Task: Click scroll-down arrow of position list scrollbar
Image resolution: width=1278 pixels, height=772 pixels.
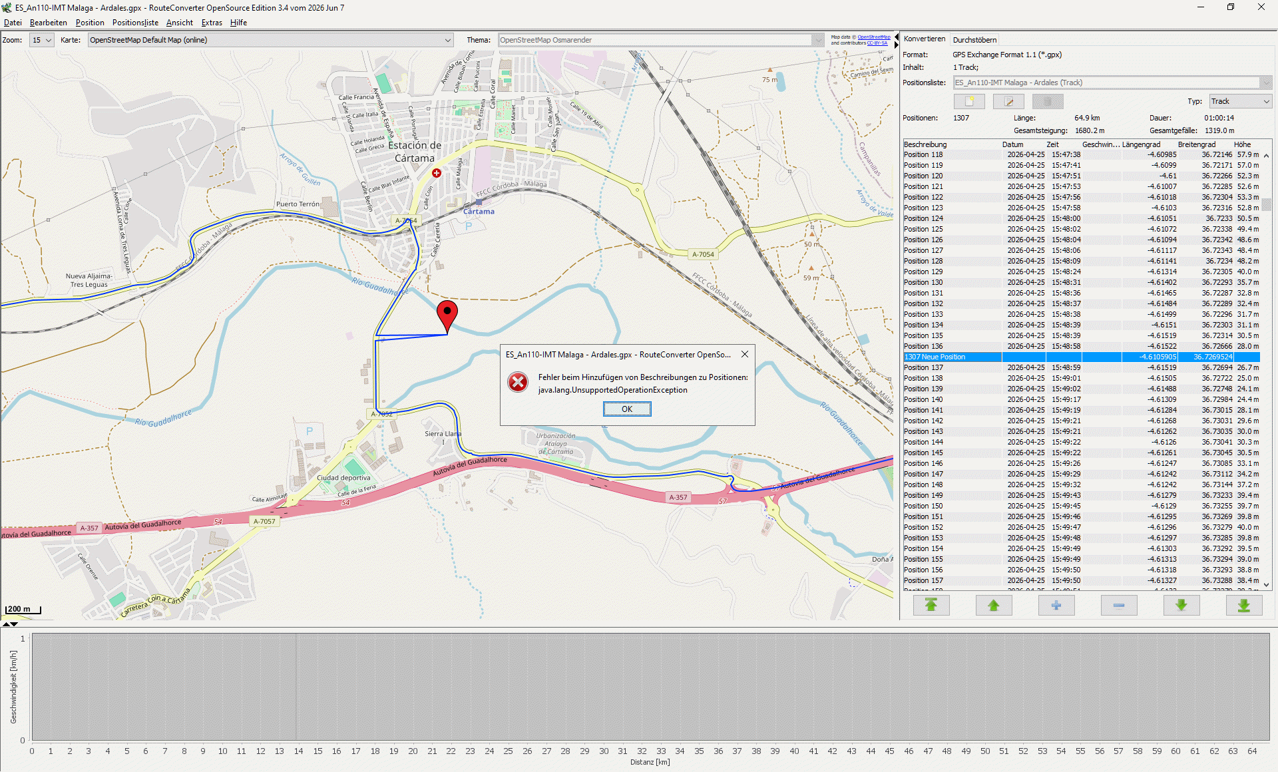Action: pyautogui.click(x=1266, y=585)
